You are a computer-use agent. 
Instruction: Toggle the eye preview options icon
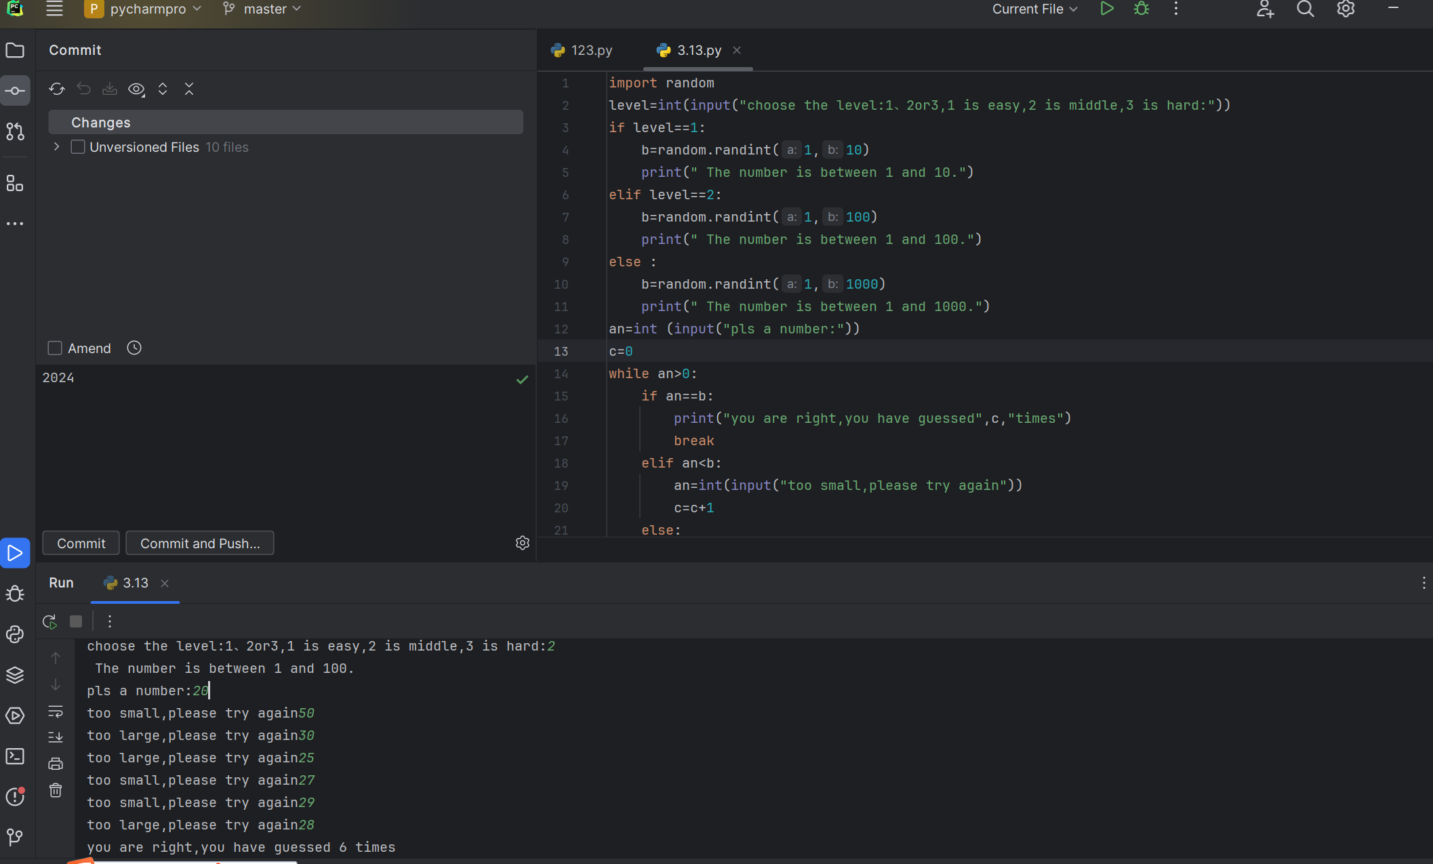pos(136,89)
